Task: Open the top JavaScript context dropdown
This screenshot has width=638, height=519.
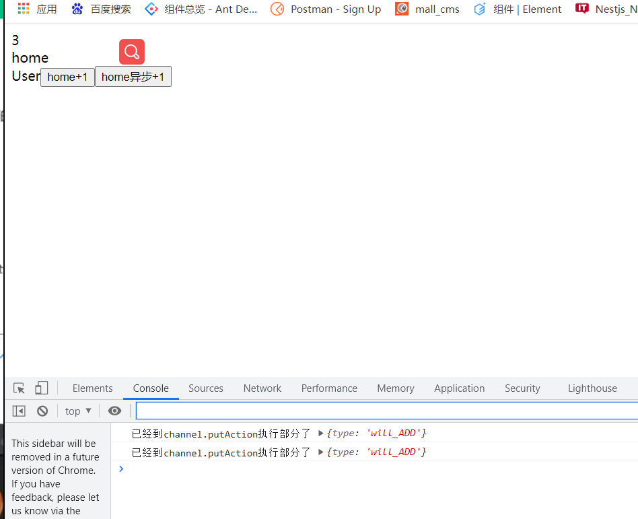Action: [78, 411]
